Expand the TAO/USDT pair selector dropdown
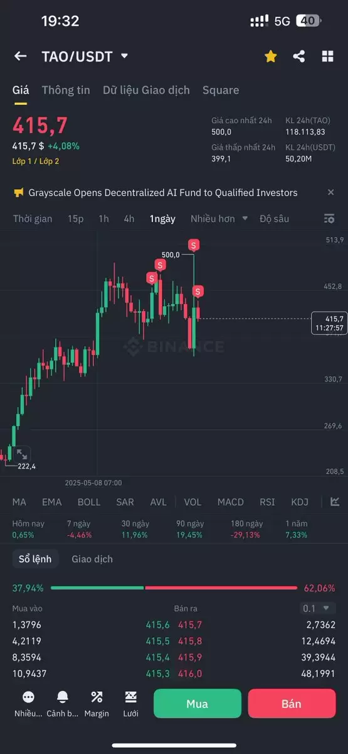Image resolution: width=348 pixels, height=754 pixels. (x=124, y=56)
